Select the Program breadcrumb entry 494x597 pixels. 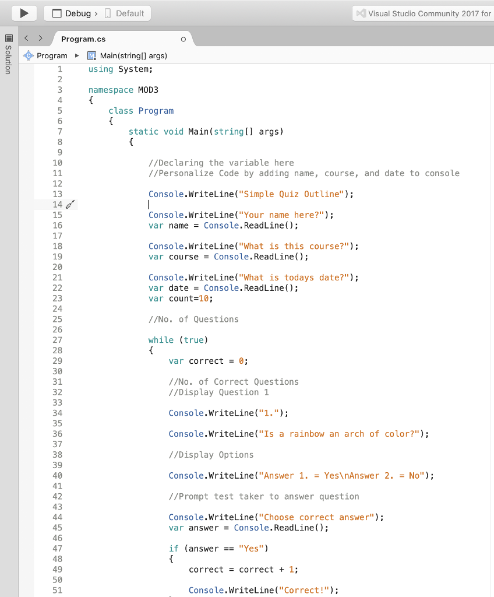click(x=52, y=55)
